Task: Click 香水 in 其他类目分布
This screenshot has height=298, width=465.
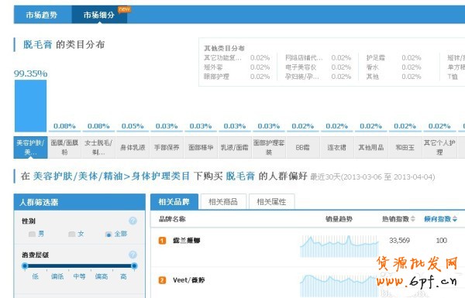Action: click(x=373, y=67)
